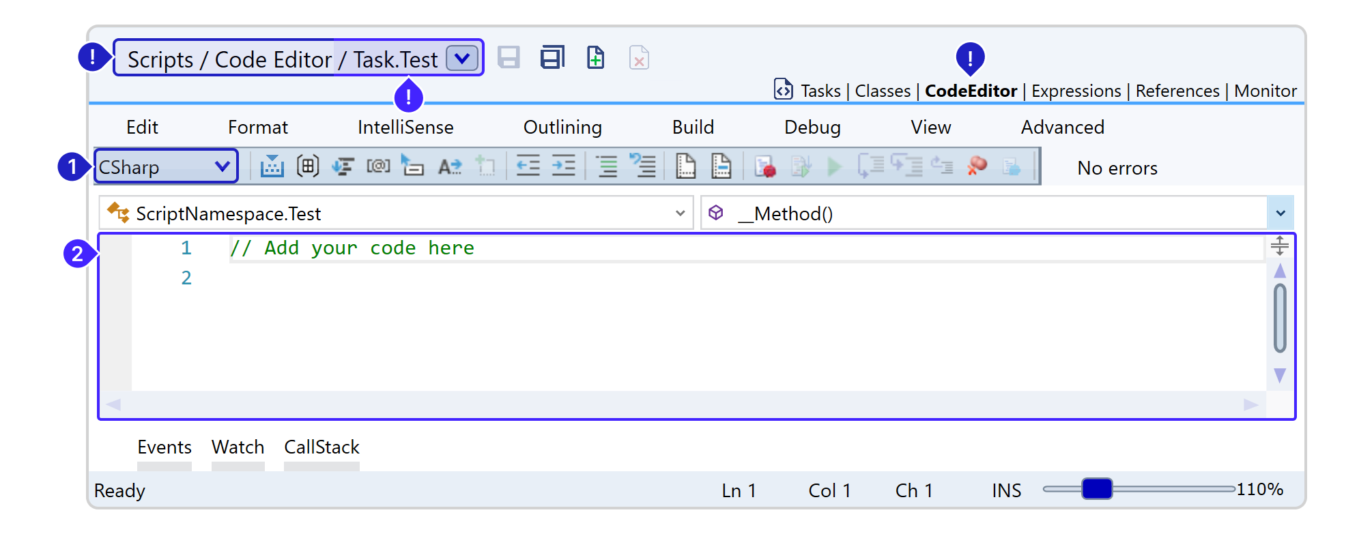Toggle breakpoint using the red-dot document icon
The width and height of the screenshot is (1359, 534).
[764, 166]
